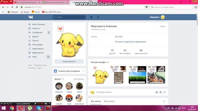The image size is (198, 111).
Task: Attach audio using note icon in post box
Action: click(164, 92)
